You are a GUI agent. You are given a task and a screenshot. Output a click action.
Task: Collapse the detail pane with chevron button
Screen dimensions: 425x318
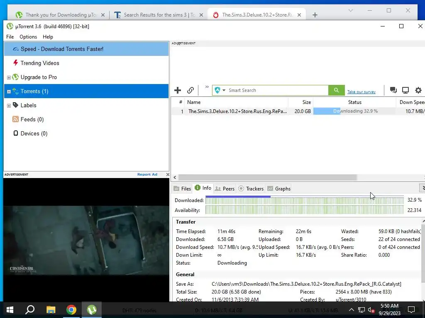tap(422, 188)
